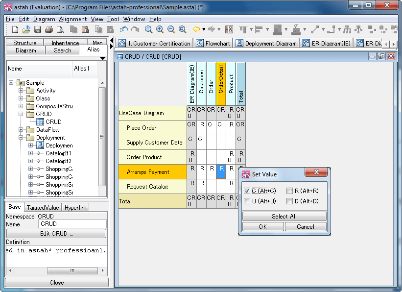Image resolution: width=402 pixels, height=292 pixels.
Task: Collapse the Deployment folder node
Action: [21, 138]
